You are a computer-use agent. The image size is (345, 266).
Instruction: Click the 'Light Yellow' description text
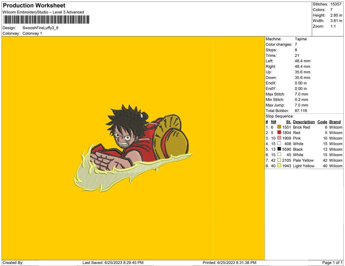(x=304, y=166)
